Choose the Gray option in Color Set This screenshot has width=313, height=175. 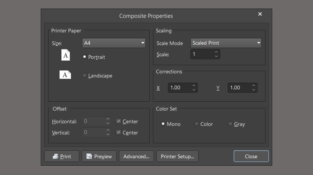(x=230, y=124)
